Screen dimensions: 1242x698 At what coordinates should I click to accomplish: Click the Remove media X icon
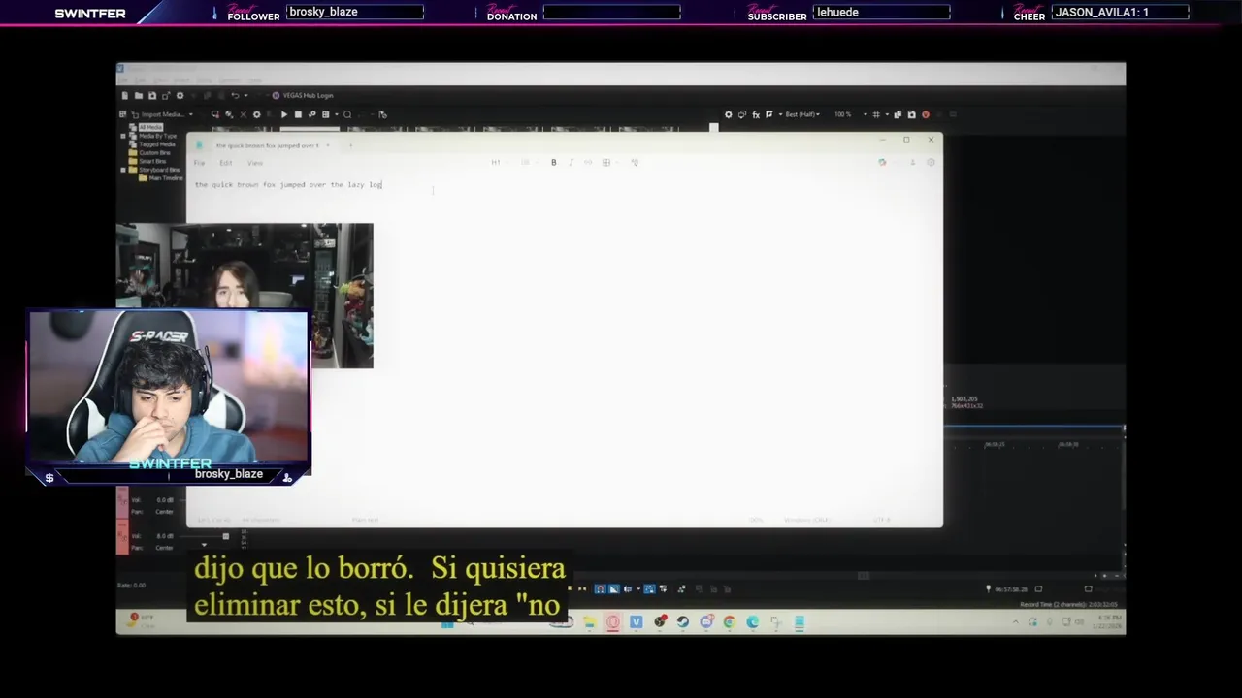[x=244, y=114]
